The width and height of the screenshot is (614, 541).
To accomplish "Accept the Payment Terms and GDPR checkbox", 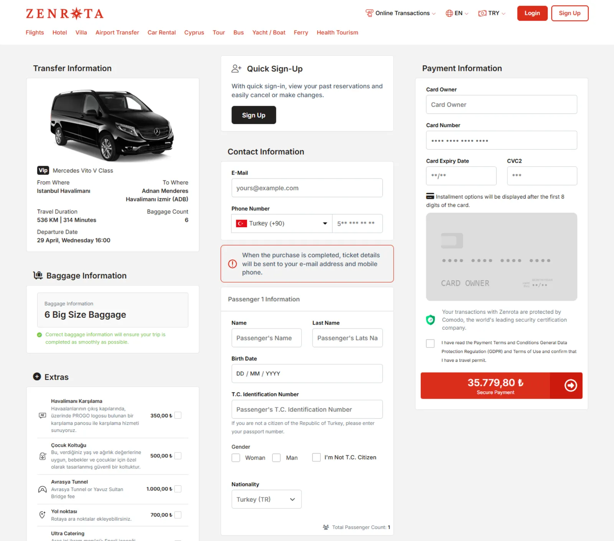I will coord(430,344).
